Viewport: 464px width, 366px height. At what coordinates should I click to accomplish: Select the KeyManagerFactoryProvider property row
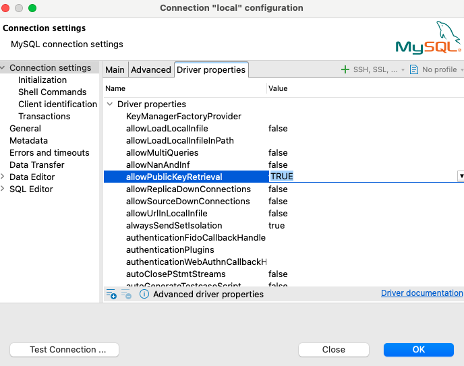pos(183,116)
